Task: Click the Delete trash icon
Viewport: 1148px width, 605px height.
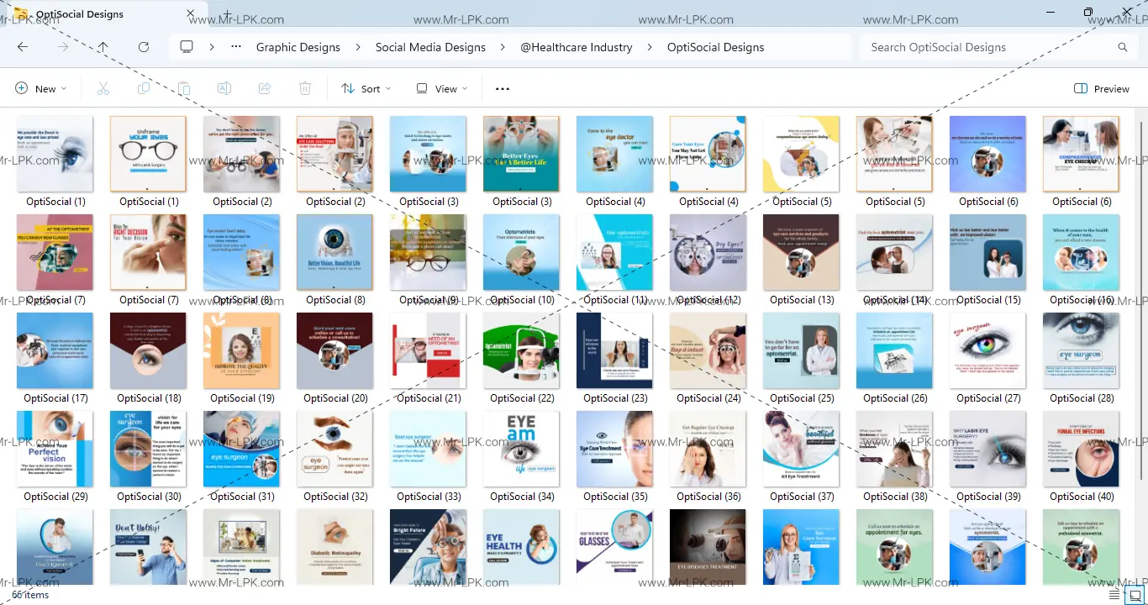Action: point(305,88)
